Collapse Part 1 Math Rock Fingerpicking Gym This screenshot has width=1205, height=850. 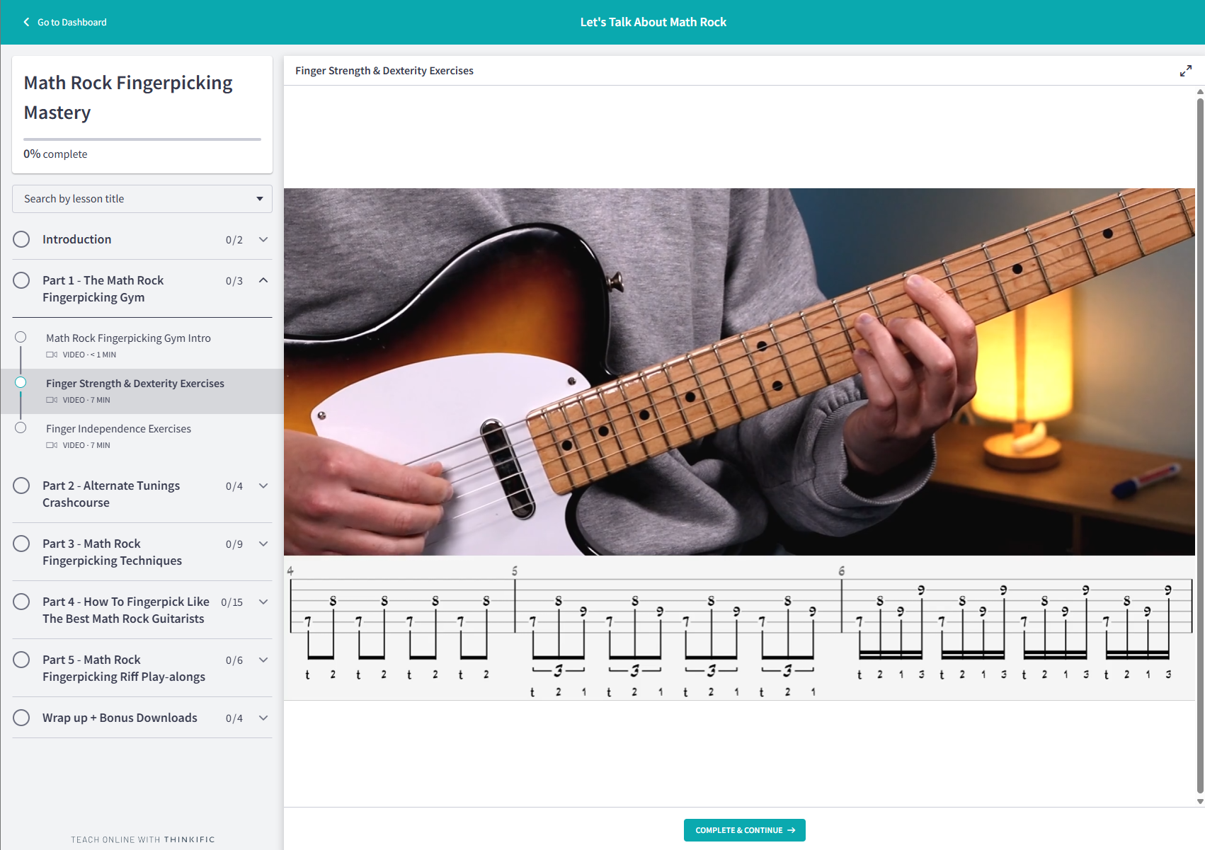[263, 280]
